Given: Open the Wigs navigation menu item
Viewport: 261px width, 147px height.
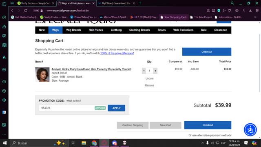Looking at the screenshot, I should pos(55,30).
